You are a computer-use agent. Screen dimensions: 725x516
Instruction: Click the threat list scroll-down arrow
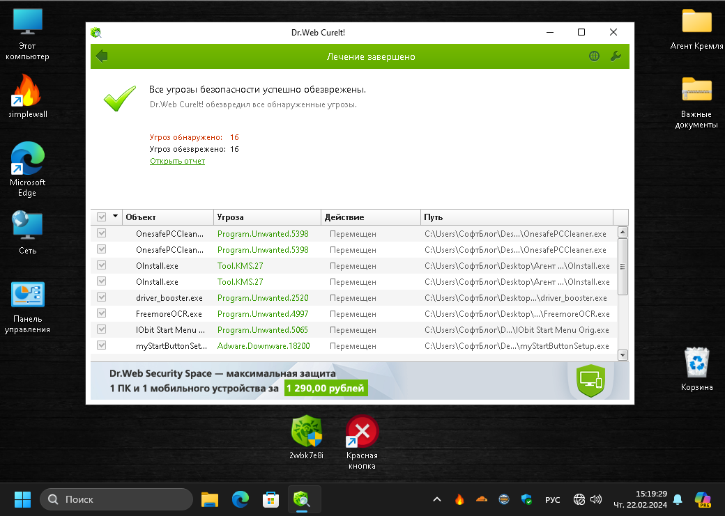click(x=623, y=355)
